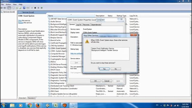
Task: Click the Back arrow in the Services toolbar
Action: [1, 8]
